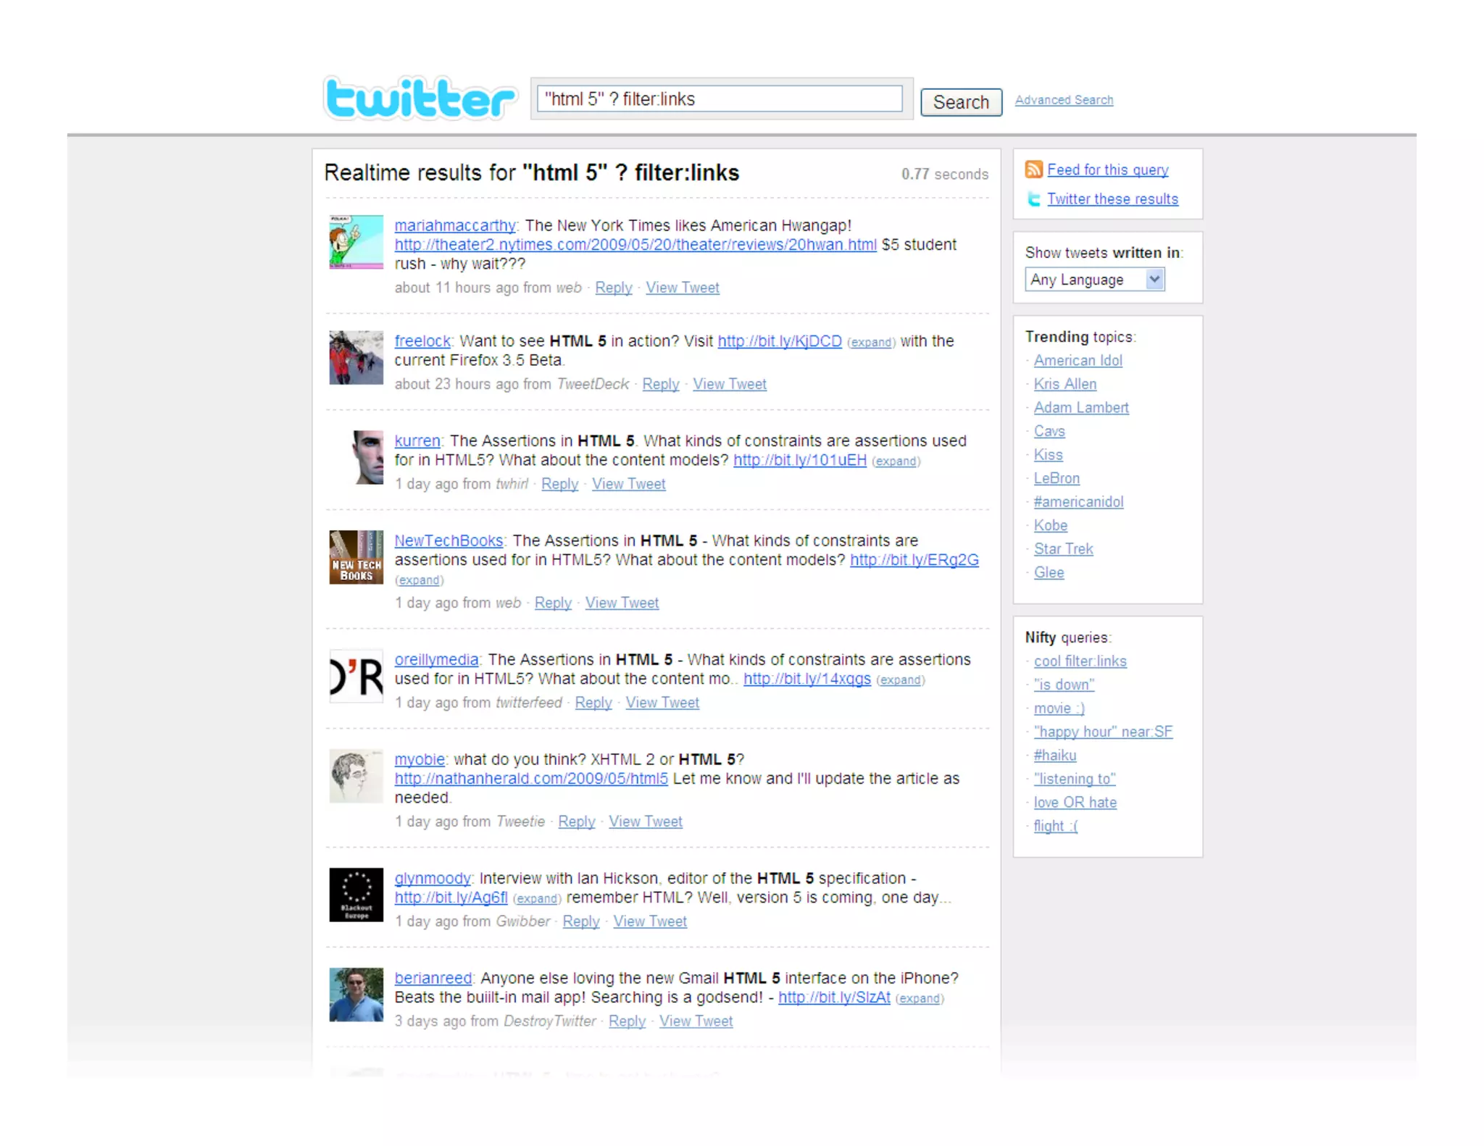This screenshot has width=1484, height=1146.
Task: Run the movie :) nifty query
Action: pyautogui.click(x=1059, y=708)
